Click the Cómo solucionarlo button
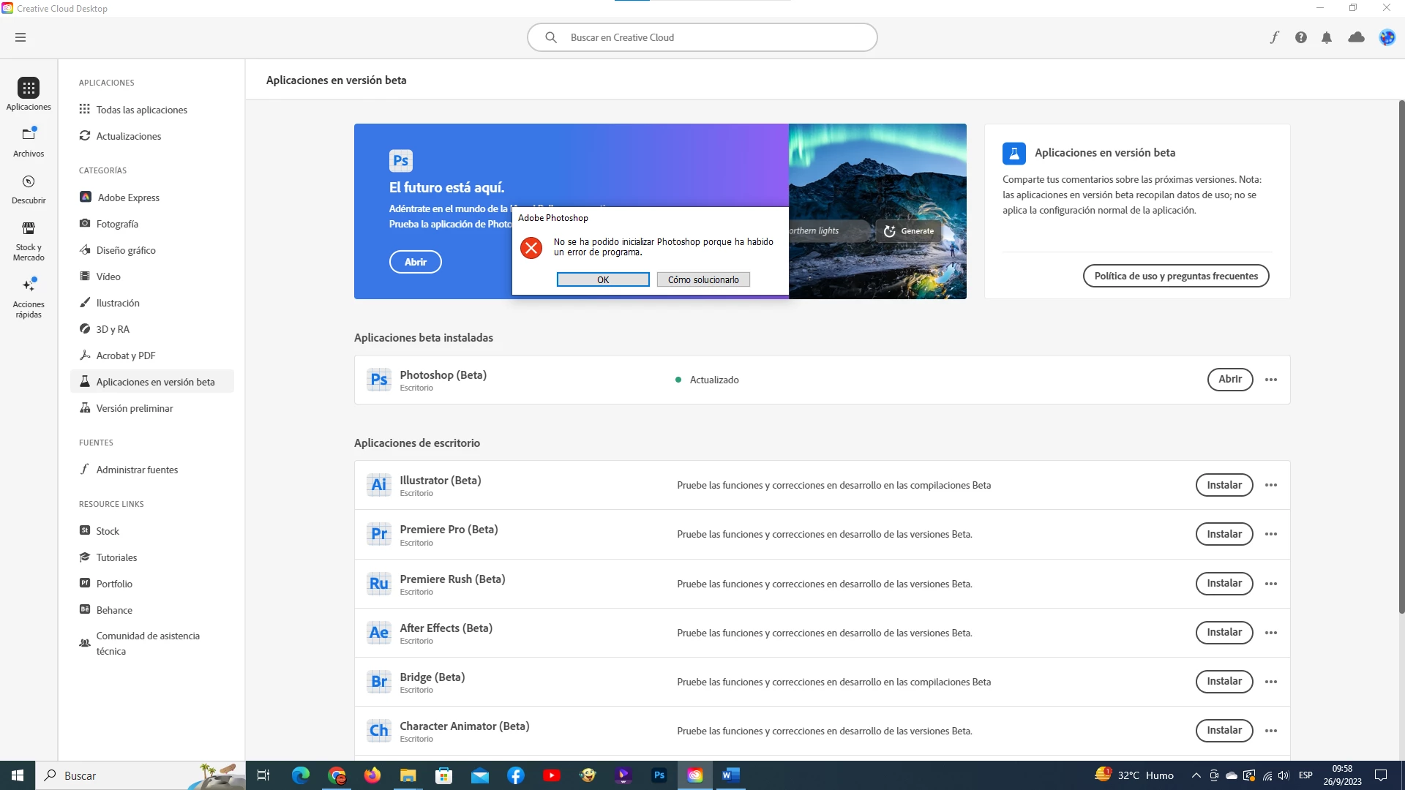1405x790 pixels. tap(702, 279)
